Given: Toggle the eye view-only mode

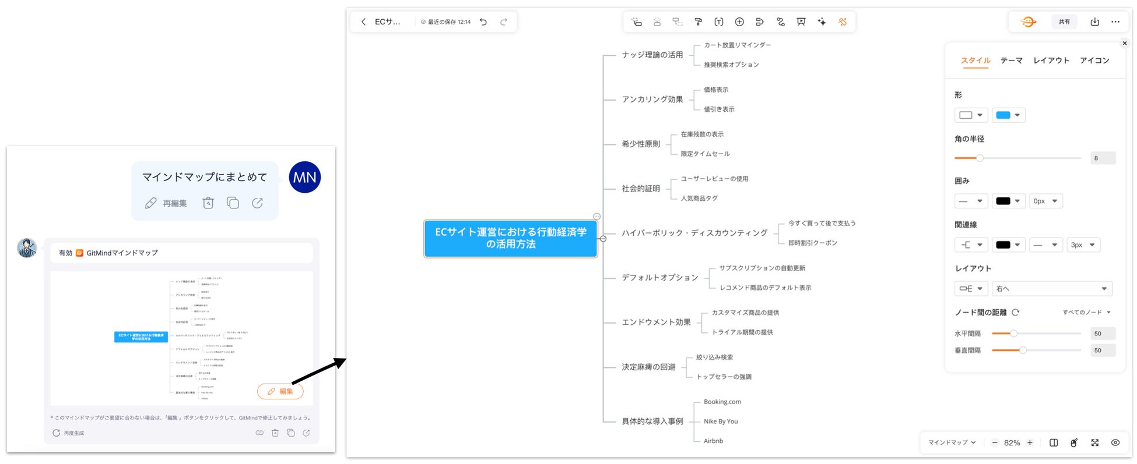Looking at the screenshot, I should [1115, 443].
